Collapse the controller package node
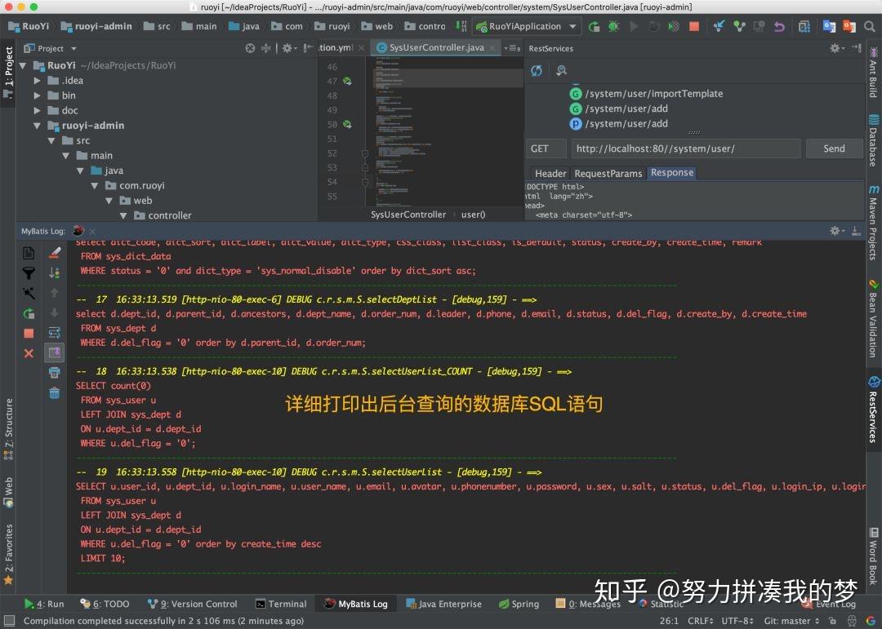The height and width of the screenshot is (629, 882). [123, 215]
